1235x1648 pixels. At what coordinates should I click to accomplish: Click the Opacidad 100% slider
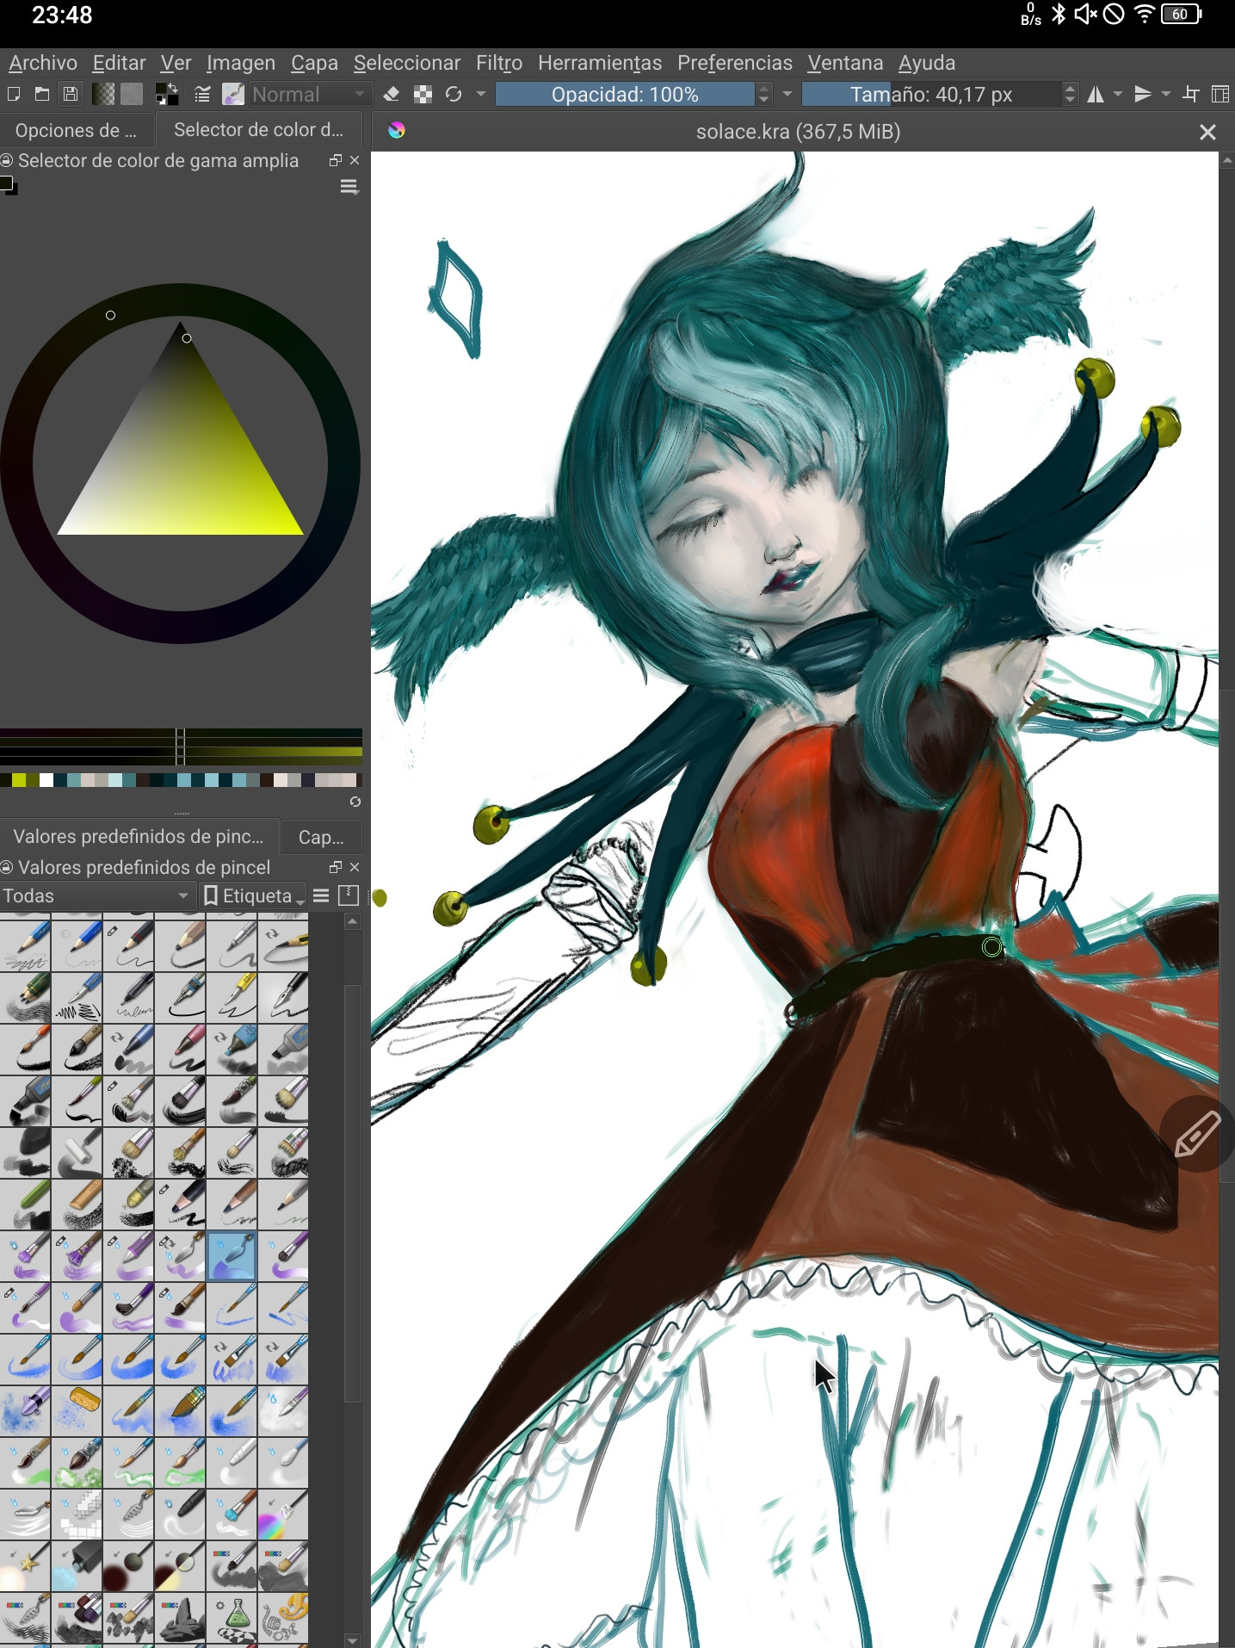tap(625, 95)
